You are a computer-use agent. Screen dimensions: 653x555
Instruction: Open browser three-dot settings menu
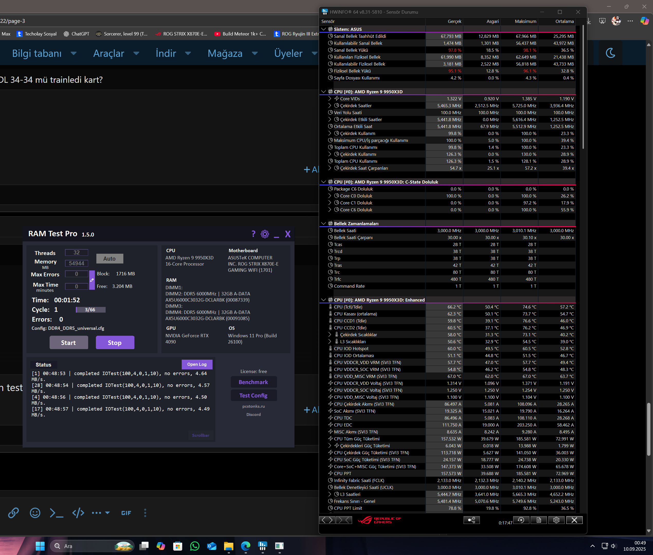pos(630,21)
